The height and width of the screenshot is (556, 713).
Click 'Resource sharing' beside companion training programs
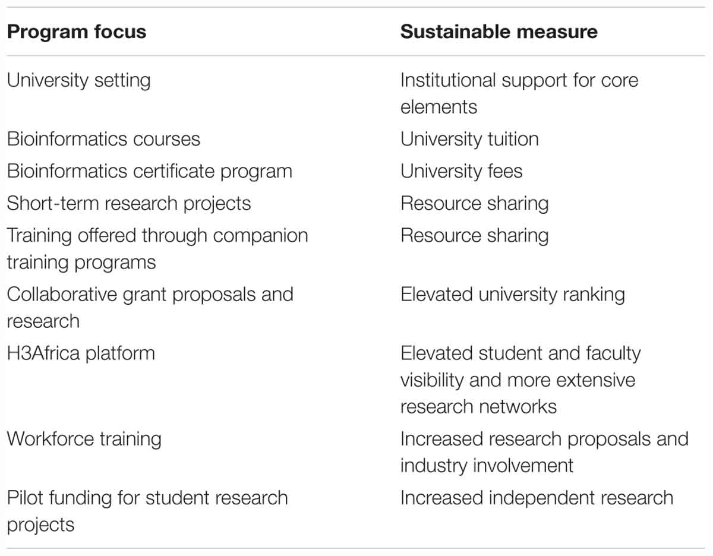[474, 235]
